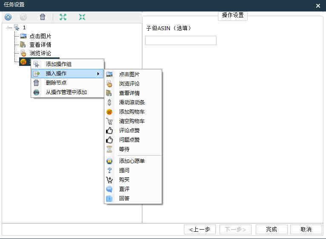Insert 添加心愿单 operation

[133, 161]
